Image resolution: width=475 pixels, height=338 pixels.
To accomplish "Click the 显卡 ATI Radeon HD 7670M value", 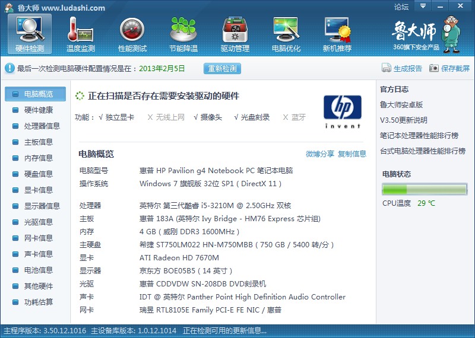I will 179,258.
